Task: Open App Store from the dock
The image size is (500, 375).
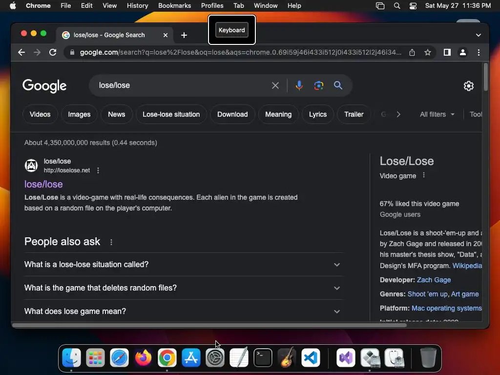Action: pyautogui.click(x=191, y=358)
